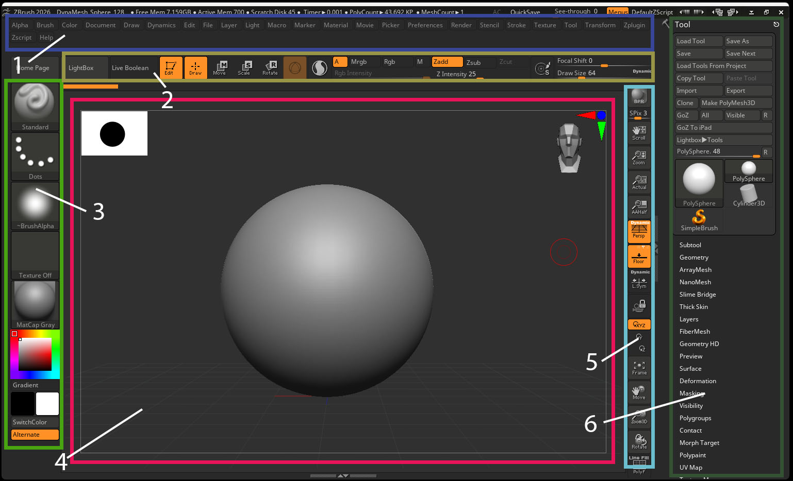
Task: Open the Preferences menu
Action: (x=425, y=25)
